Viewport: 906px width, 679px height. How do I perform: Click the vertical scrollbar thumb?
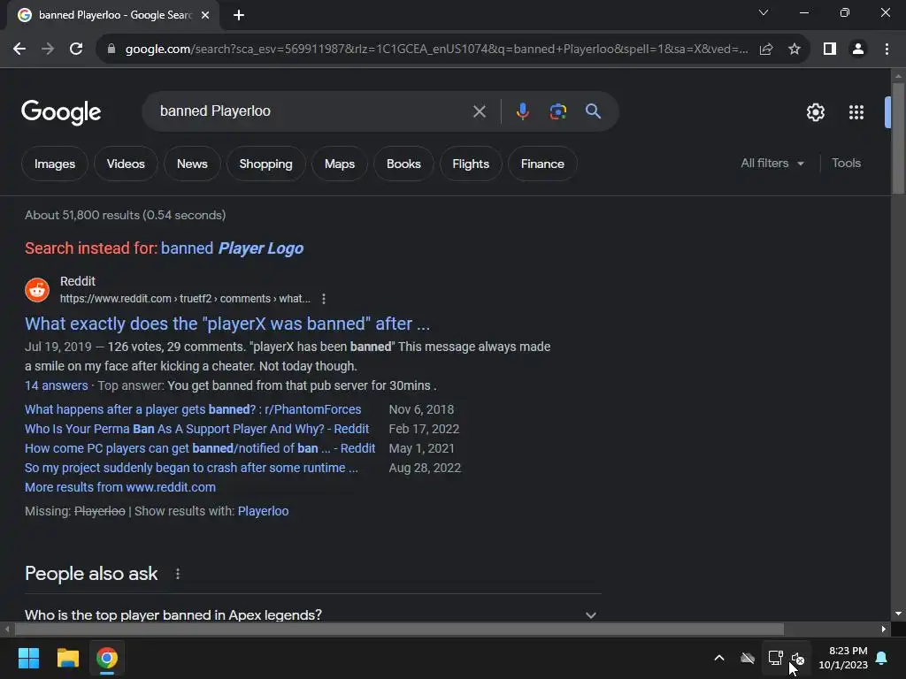(898, 139)
